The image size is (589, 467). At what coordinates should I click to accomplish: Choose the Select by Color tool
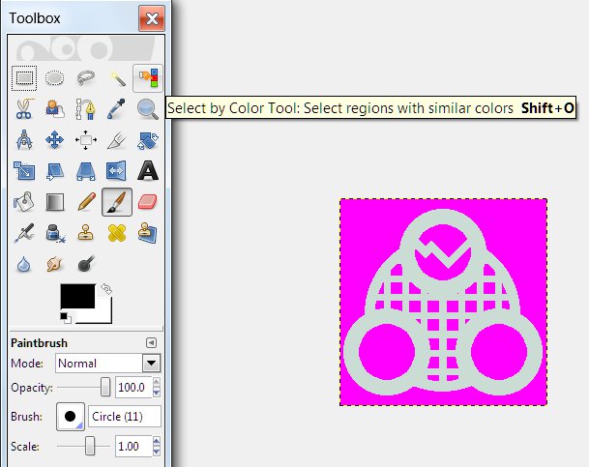click(x=147, y=78)
